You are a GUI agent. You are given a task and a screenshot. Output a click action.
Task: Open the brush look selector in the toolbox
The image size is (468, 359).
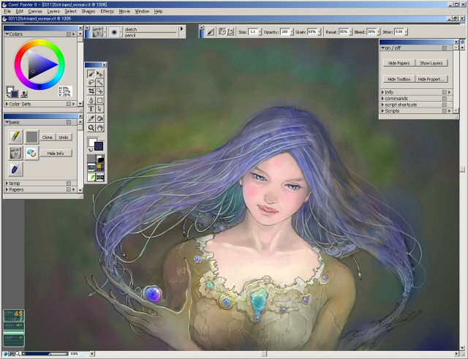pos(91,177)
